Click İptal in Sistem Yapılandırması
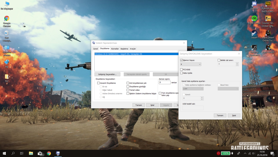 point(152,105)
